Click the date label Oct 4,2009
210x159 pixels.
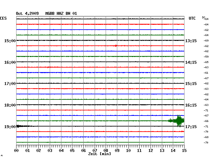27,14
